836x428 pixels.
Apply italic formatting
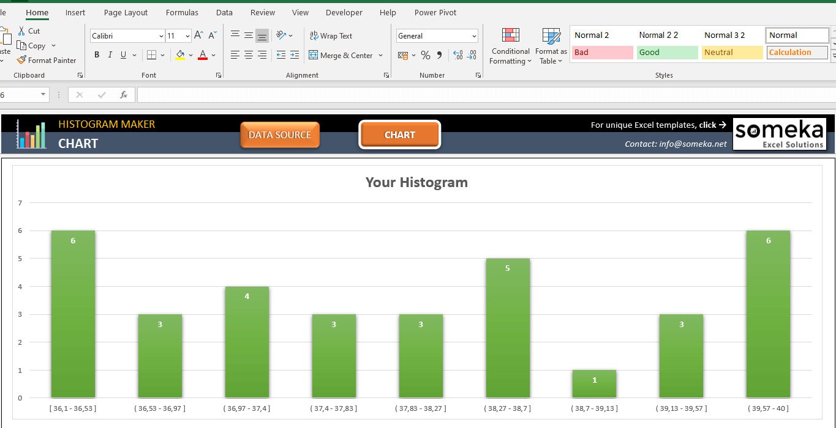pyautogui.click(x=110, y=54)
